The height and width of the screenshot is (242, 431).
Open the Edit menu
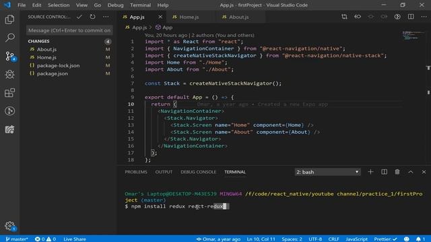click(36, 5)
